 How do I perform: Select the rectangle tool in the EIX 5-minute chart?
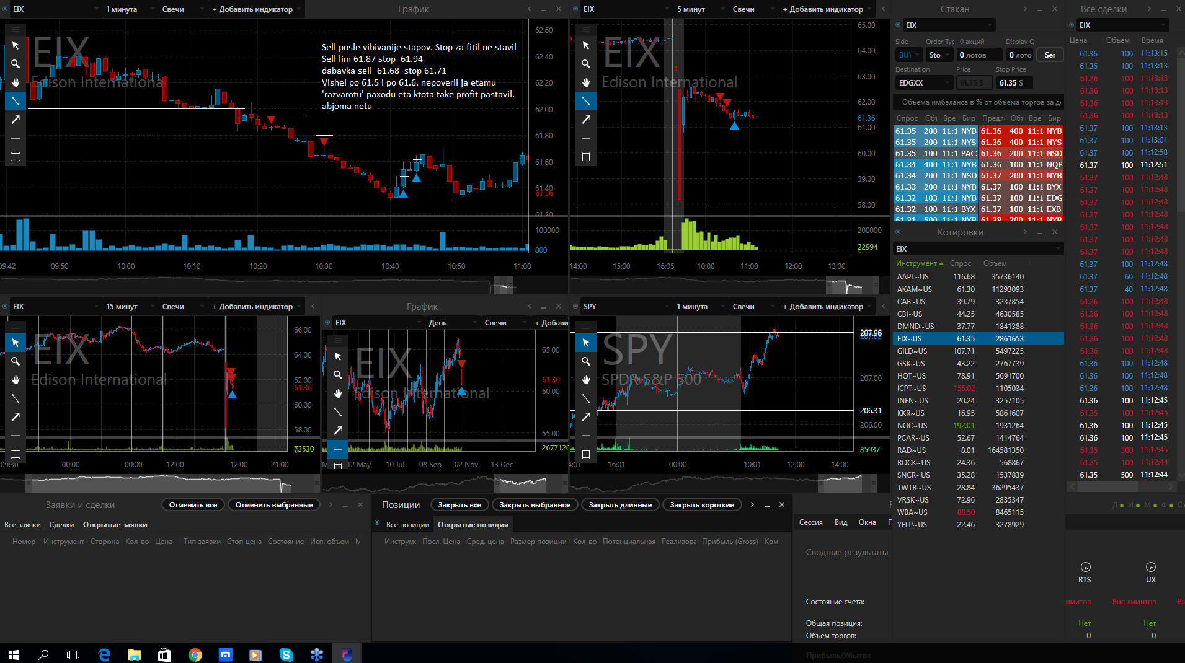586,157
